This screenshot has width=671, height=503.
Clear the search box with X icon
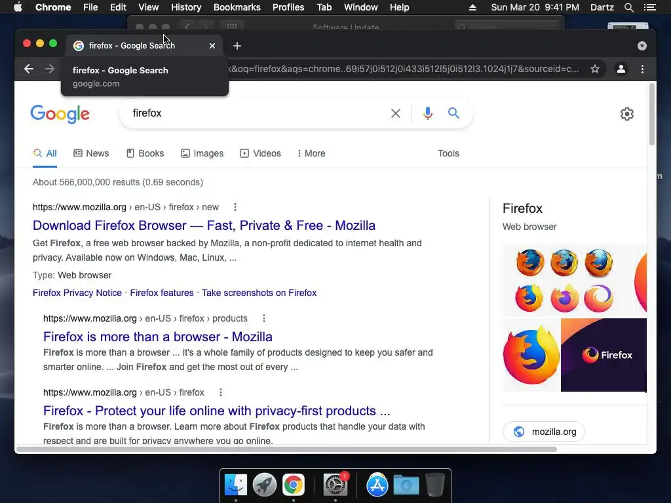coord(396,113)
